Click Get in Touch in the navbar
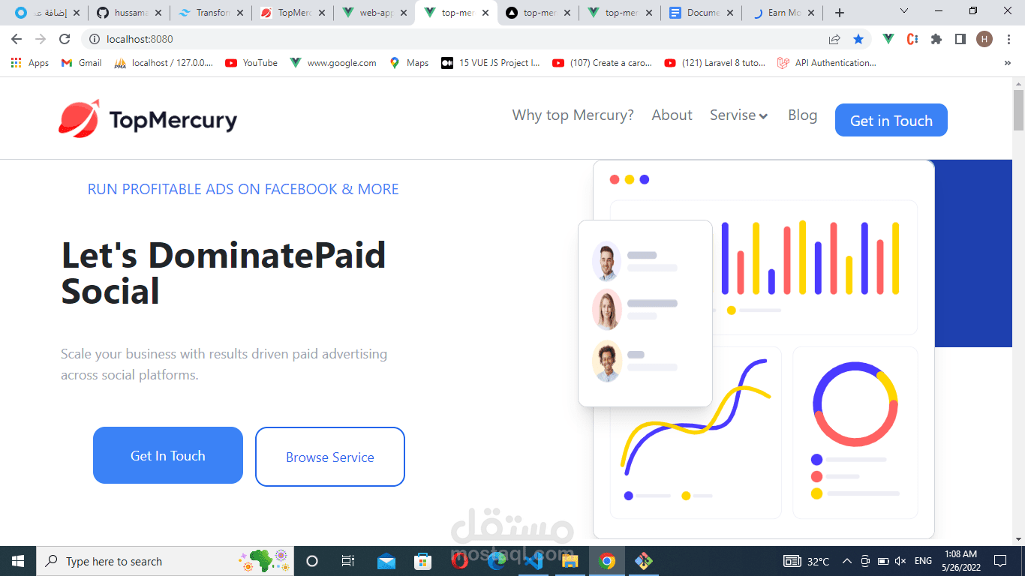Image resolution: width=1025 pixels, height=576 pixels. click(x=891, y=120)
